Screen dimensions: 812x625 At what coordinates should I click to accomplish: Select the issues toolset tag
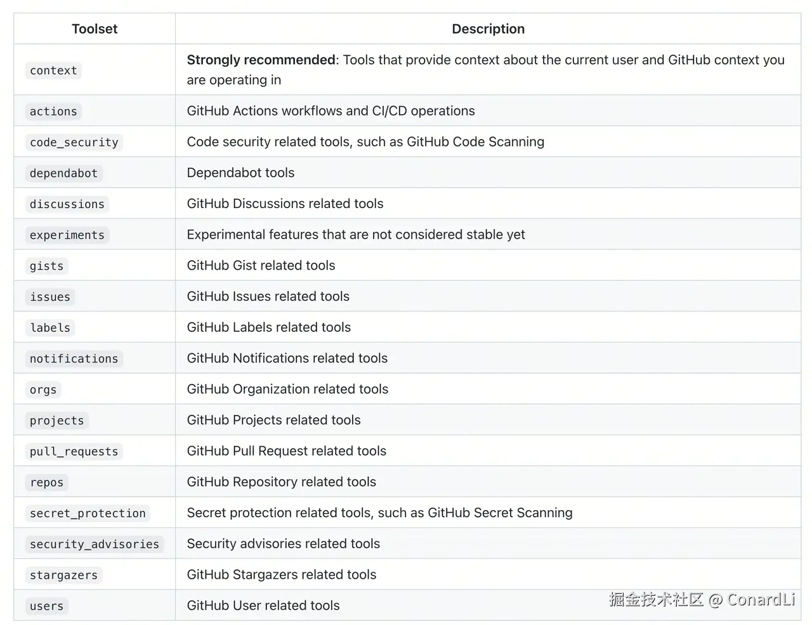(50, 297)
